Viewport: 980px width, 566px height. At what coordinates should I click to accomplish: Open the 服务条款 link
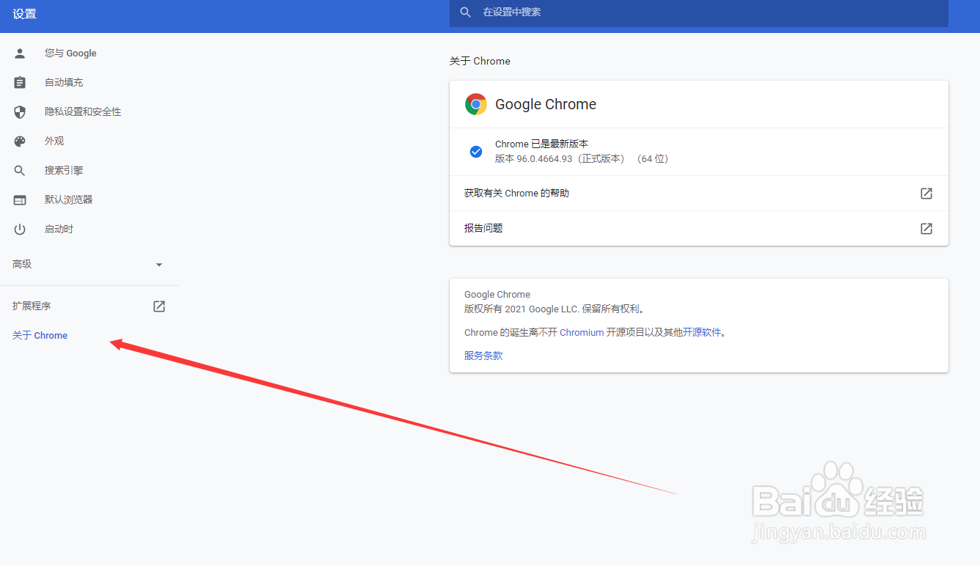(x=483, y=356)
